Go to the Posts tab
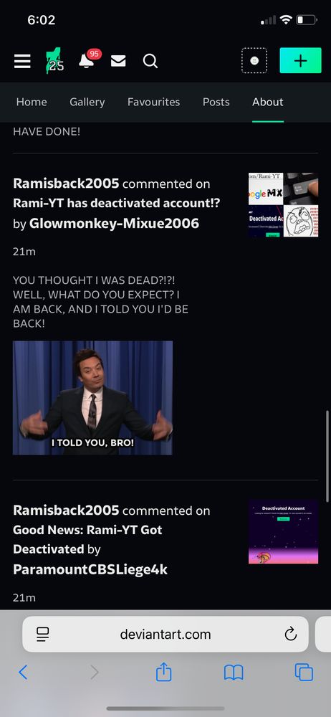Viewport: 331px width, 717px height. pyautogui.click(x=216, y=102)
